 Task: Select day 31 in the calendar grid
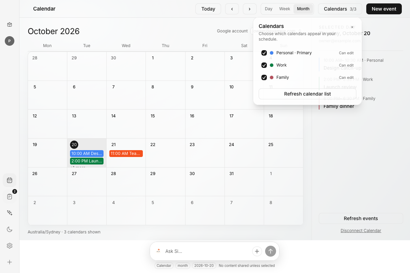coord(244,182)
